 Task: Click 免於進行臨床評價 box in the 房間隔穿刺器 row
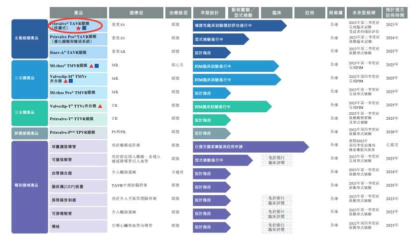[276, 201]
